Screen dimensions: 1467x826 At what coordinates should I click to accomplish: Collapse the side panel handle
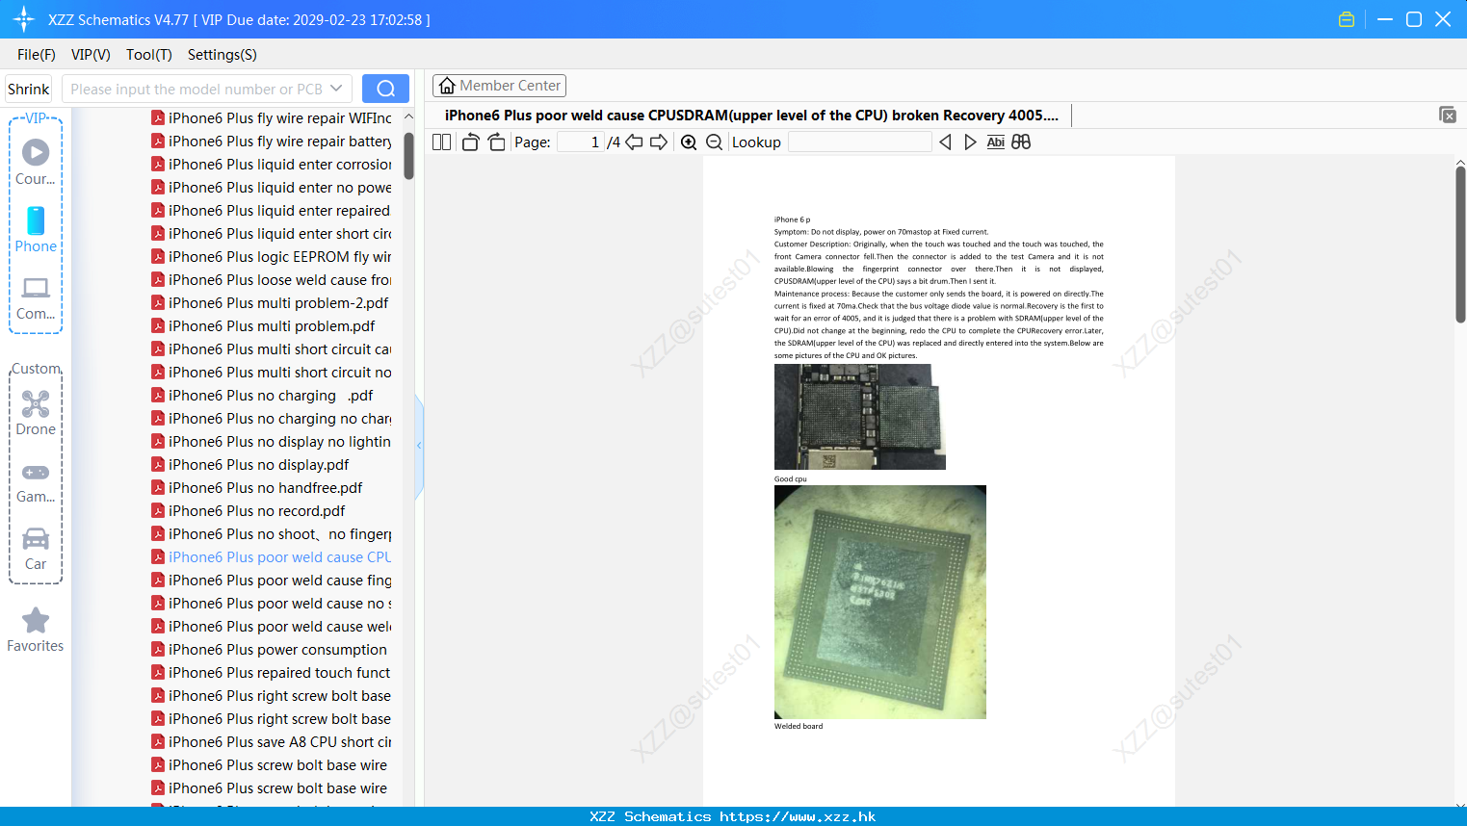(x=419, y=446)
